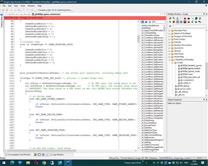Click the Copy icon in the toolbar

[15, 10]
